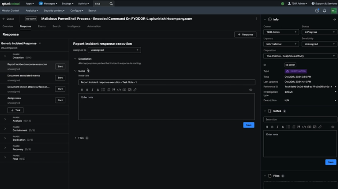Click Heading icon in task note toolbar
The height and width of the screenshot is (189, 338).
[x=82, y=90]
